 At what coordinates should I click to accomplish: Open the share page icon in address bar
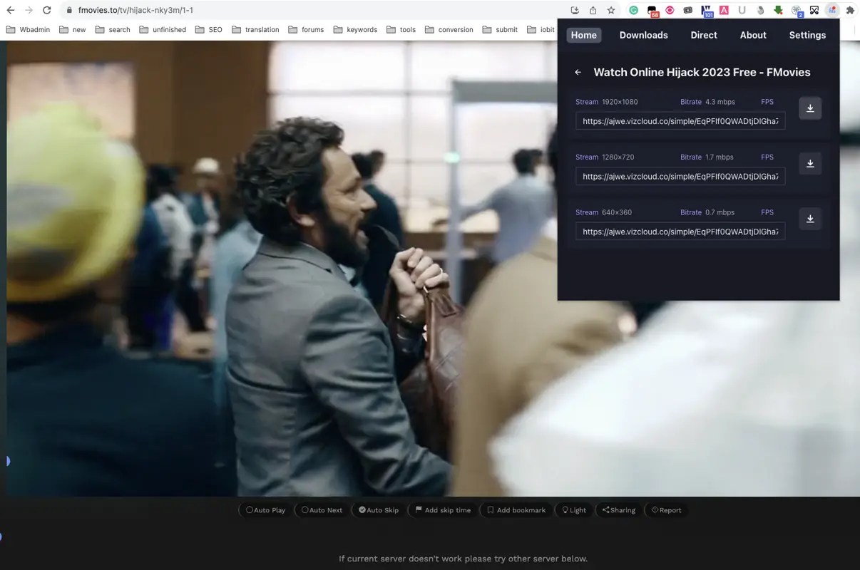coord(593,10)
